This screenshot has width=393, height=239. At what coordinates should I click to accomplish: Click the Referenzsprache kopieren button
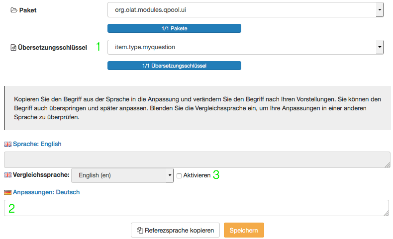pyautogui.click(x=175, y=231)
